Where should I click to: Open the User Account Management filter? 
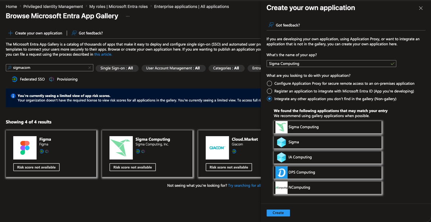tap(173, 68)
